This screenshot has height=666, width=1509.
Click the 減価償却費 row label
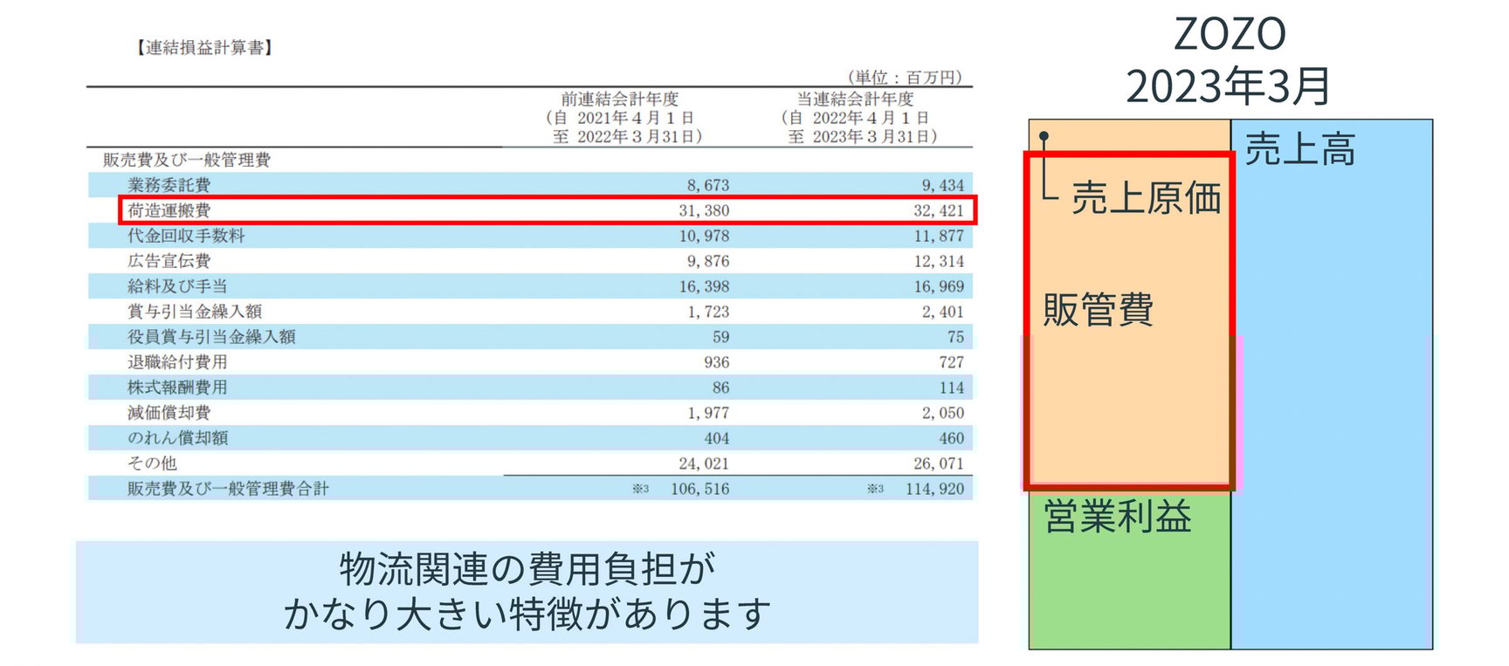click(x=169, y=413)
